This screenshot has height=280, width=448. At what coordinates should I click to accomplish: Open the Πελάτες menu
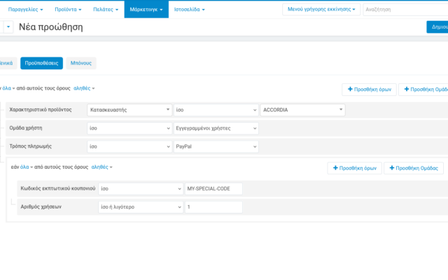(x=105, y=10)
